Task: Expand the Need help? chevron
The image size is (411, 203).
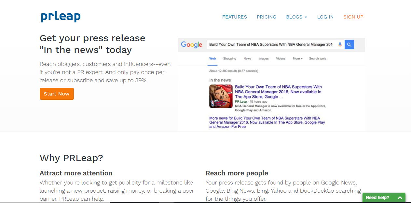Action: pyautogui.click(x=400, y=197)
